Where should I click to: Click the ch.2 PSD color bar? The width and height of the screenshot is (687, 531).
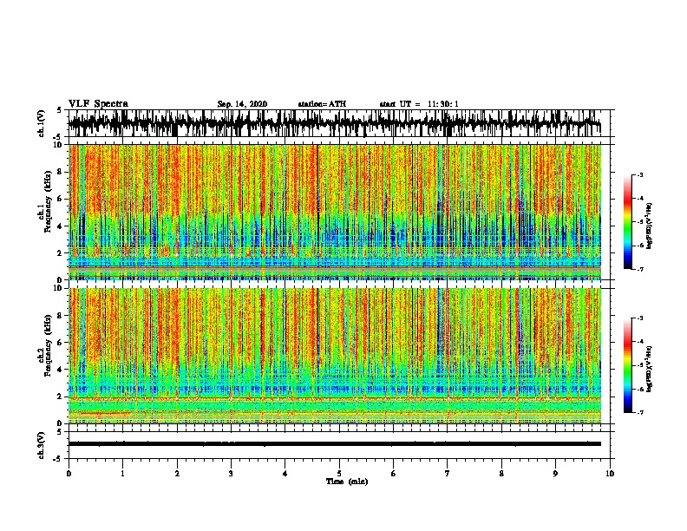pos(628,365)
